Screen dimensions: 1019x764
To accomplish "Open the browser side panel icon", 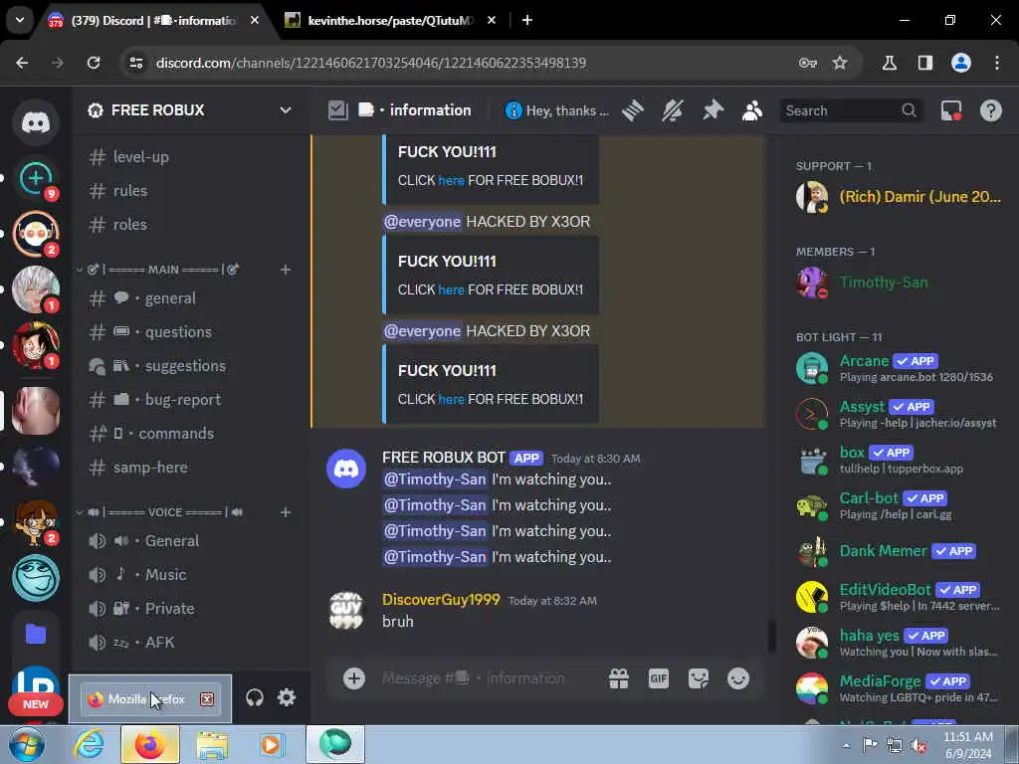I will click(x=925, y=63).
